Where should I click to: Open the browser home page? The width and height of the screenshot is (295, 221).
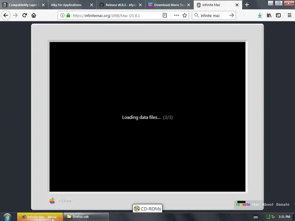coord(34,15)
